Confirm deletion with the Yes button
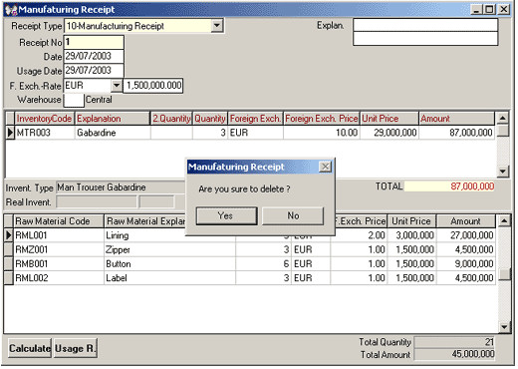This screenshot has width=518, height=369. click(x=226, y=215)
